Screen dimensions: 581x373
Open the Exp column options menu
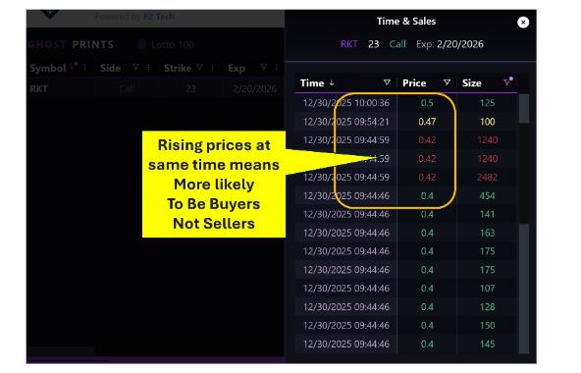[x=276, y=67]
